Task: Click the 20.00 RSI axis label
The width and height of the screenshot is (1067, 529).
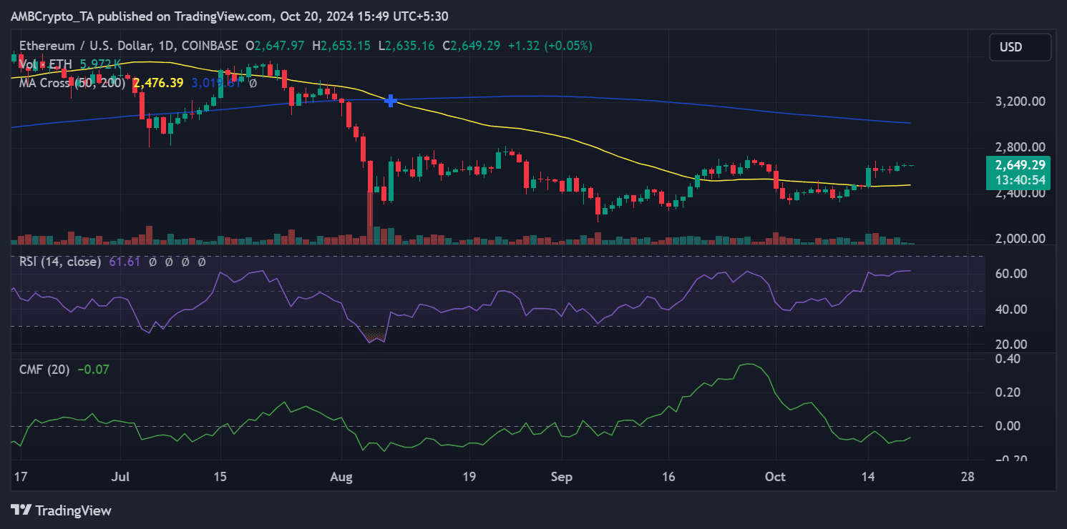Action: (x=1011, y=345)
